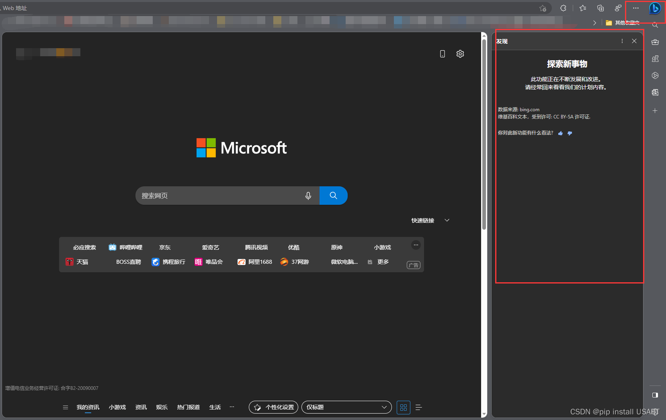
Task: Open the sidebar Tools briefcase icon
Action: click(x=655, y=42)
